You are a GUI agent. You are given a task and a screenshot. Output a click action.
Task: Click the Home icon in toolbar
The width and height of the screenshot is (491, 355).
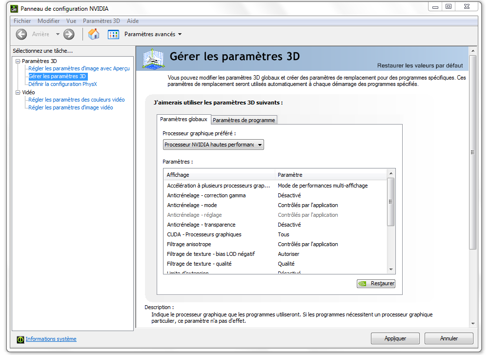[94, 34]
